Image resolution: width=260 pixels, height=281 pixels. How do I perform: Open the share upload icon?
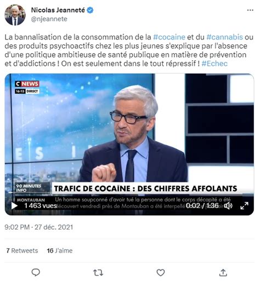223,272
